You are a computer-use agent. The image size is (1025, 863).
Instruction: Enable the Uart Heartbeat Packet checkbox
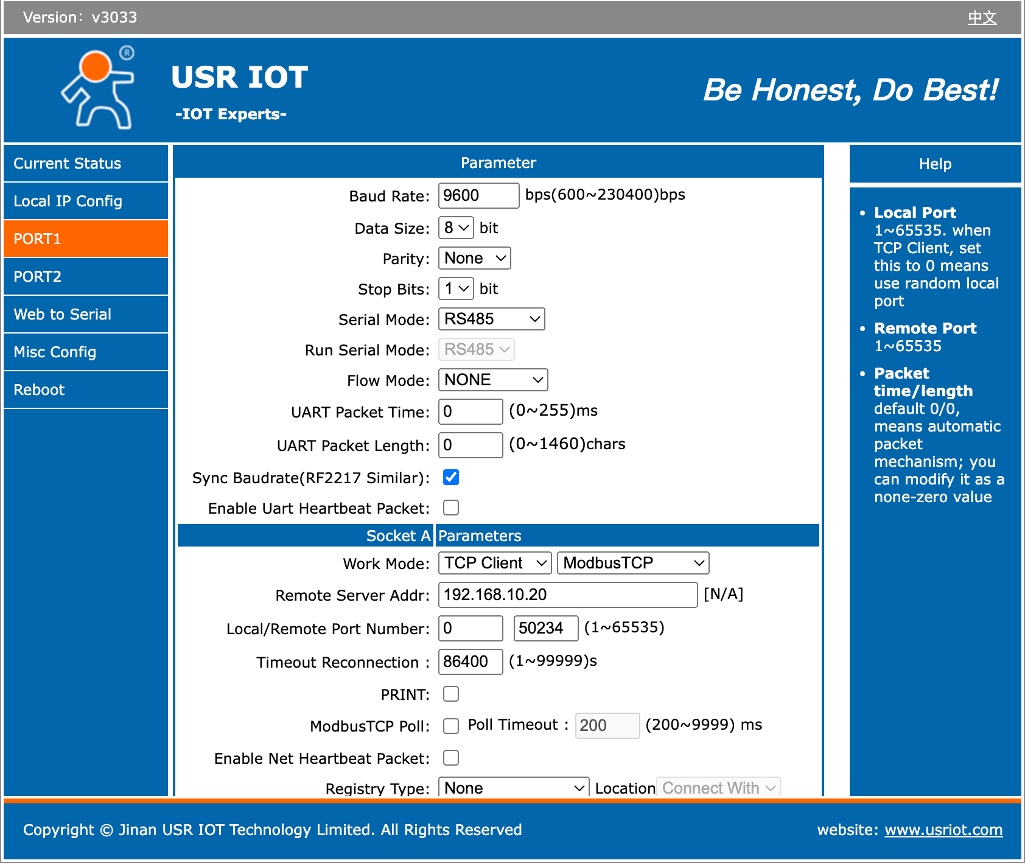(450, 507)
